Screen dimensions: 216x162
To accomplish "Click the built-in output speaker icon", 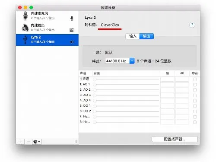I will coord(25,28).
